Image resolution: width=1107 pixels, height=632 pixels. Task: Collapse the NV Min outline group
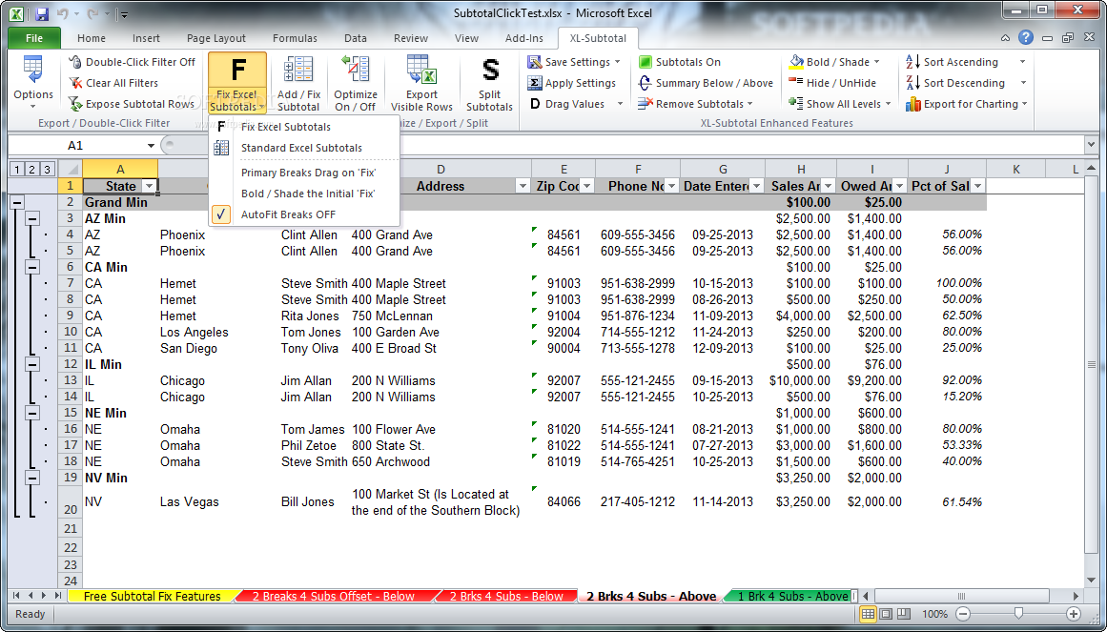(x=31, y=479)
